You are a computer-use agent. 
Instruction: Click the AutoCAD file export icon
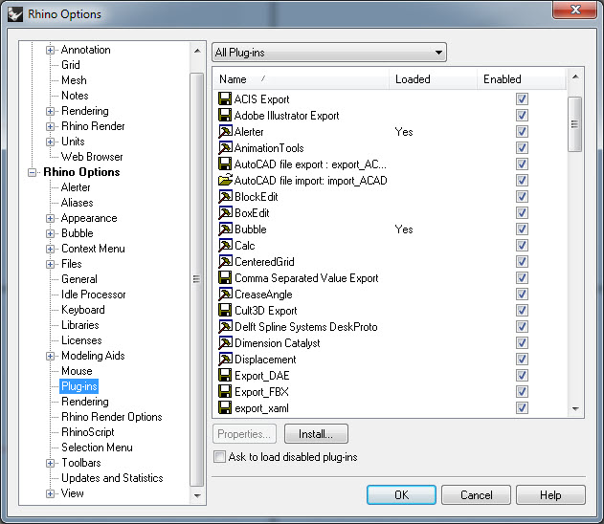click(x=225, y=164)
